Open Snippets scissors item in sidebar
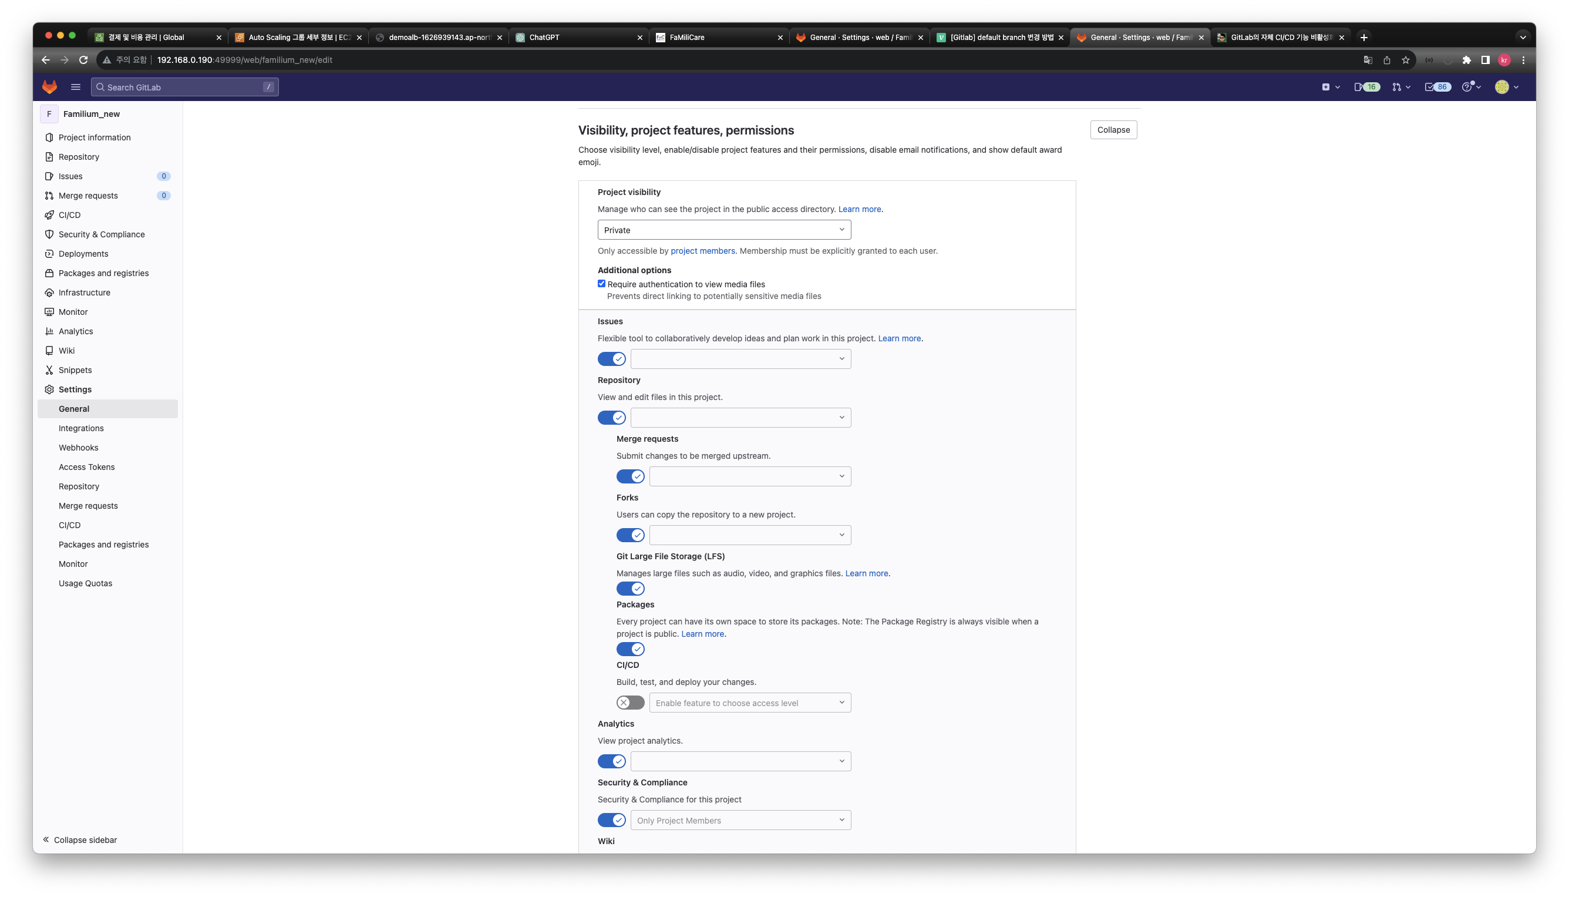The height and width of the screenshot is (897, 1569). (107, 370)
